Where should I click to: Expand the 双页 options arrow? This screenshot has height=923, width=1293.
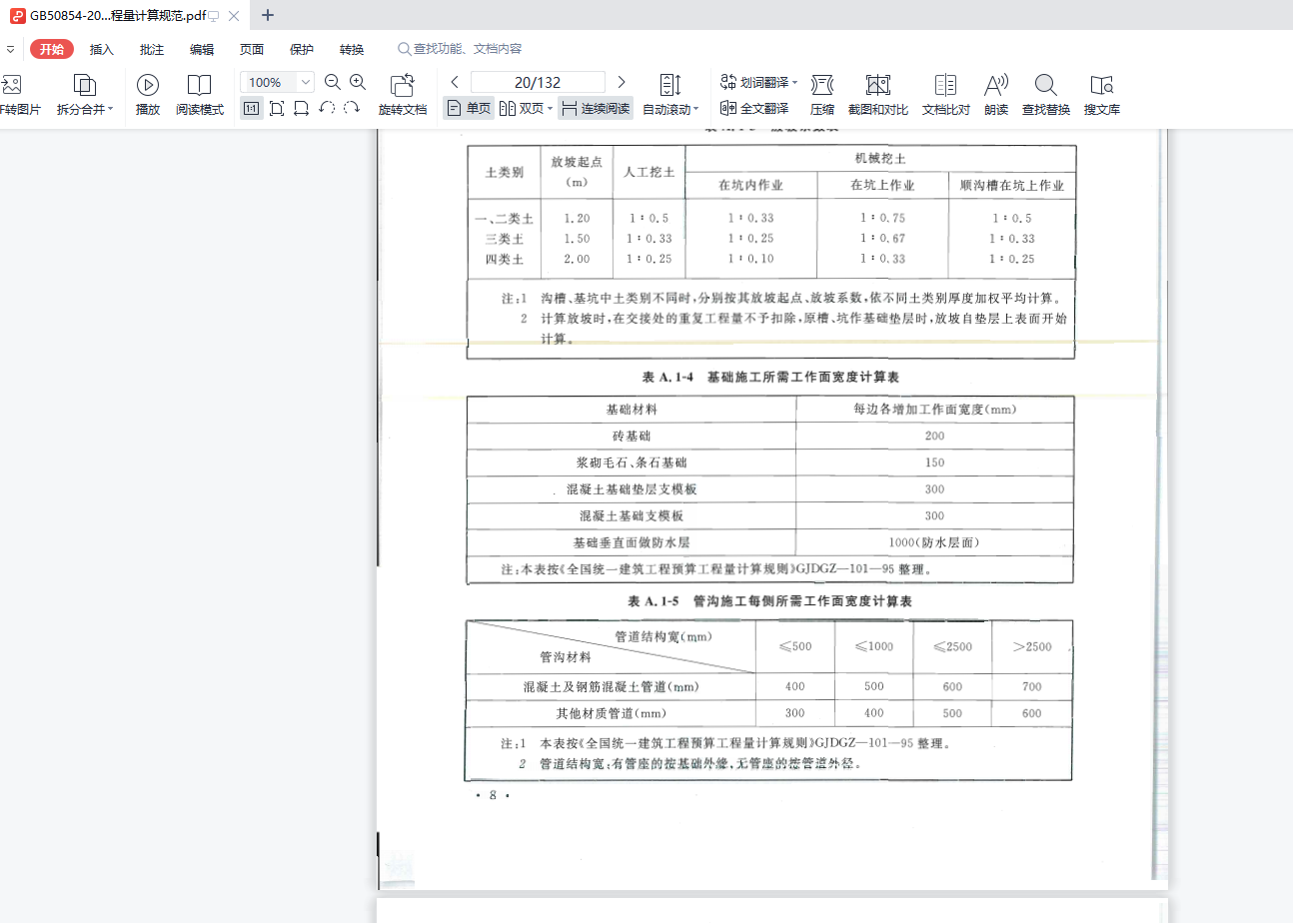550,109
